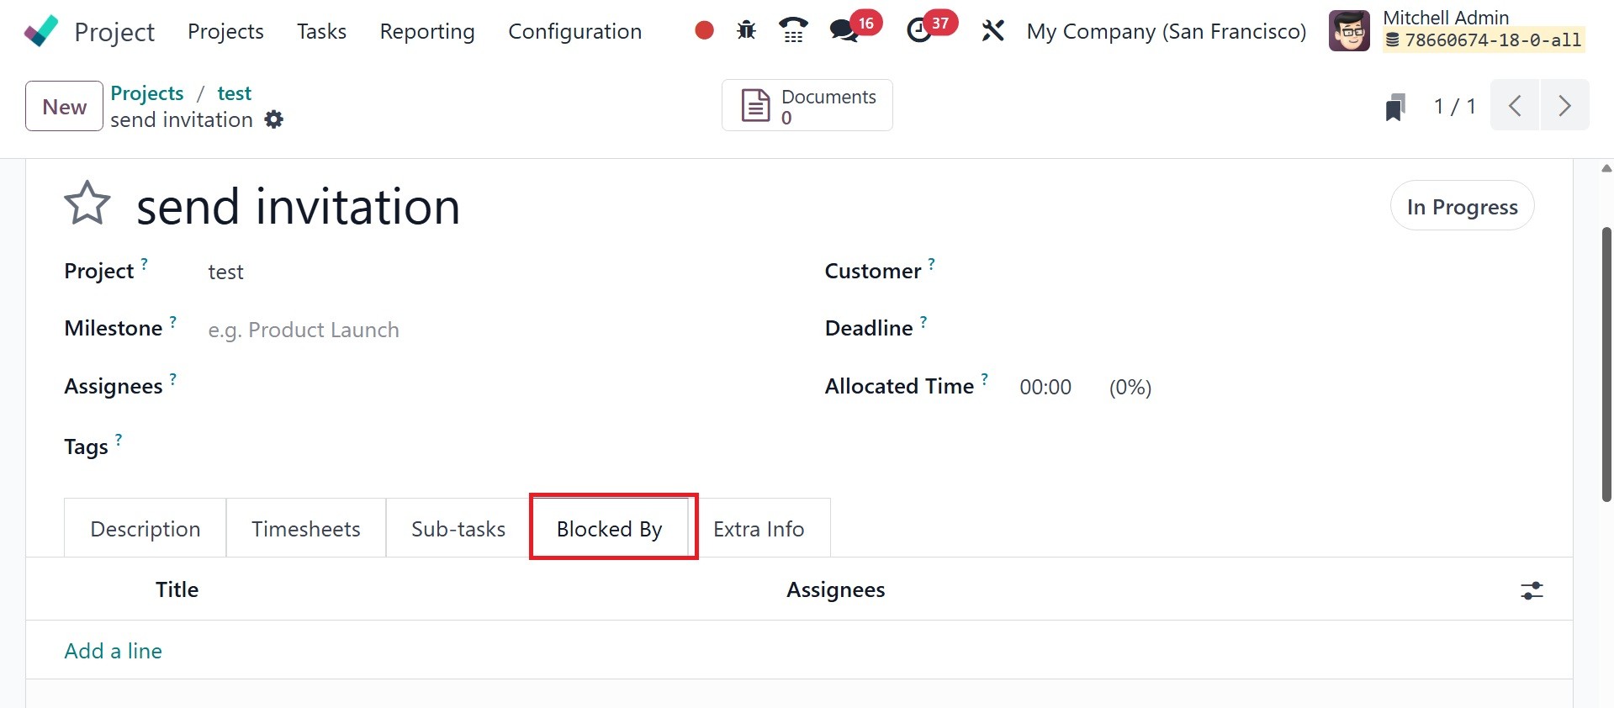Switch to the Sub-tasks tab
The image size is (1614, 708).
point(458,529)
